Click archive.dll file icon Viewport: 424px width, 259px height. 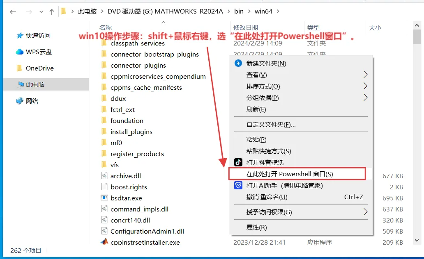(104, 176)
